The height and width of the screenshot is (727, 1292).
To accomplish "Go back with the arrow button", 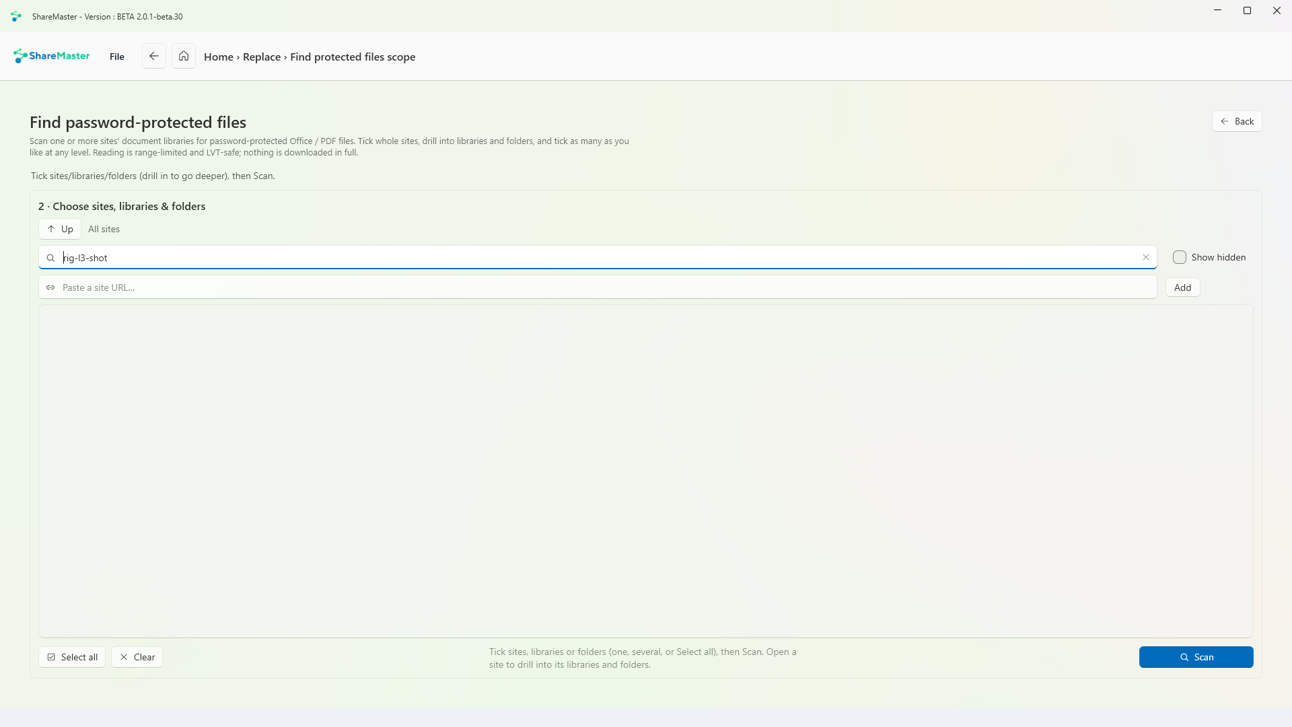I will click(154, 56).
